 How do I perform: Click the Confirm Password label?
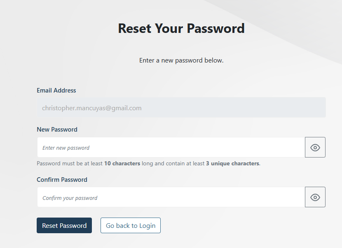(62, 180)
